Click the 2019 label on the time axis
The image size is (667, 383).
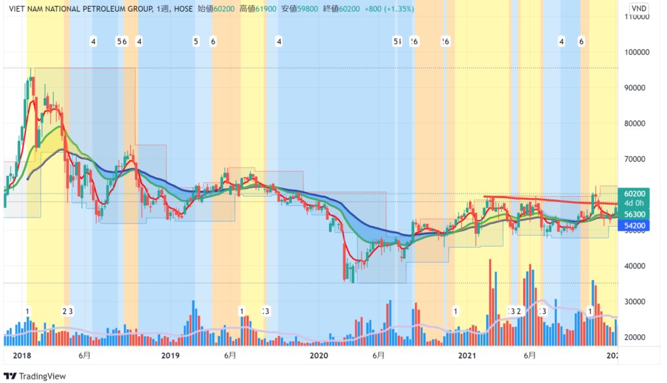coord(170,356)
